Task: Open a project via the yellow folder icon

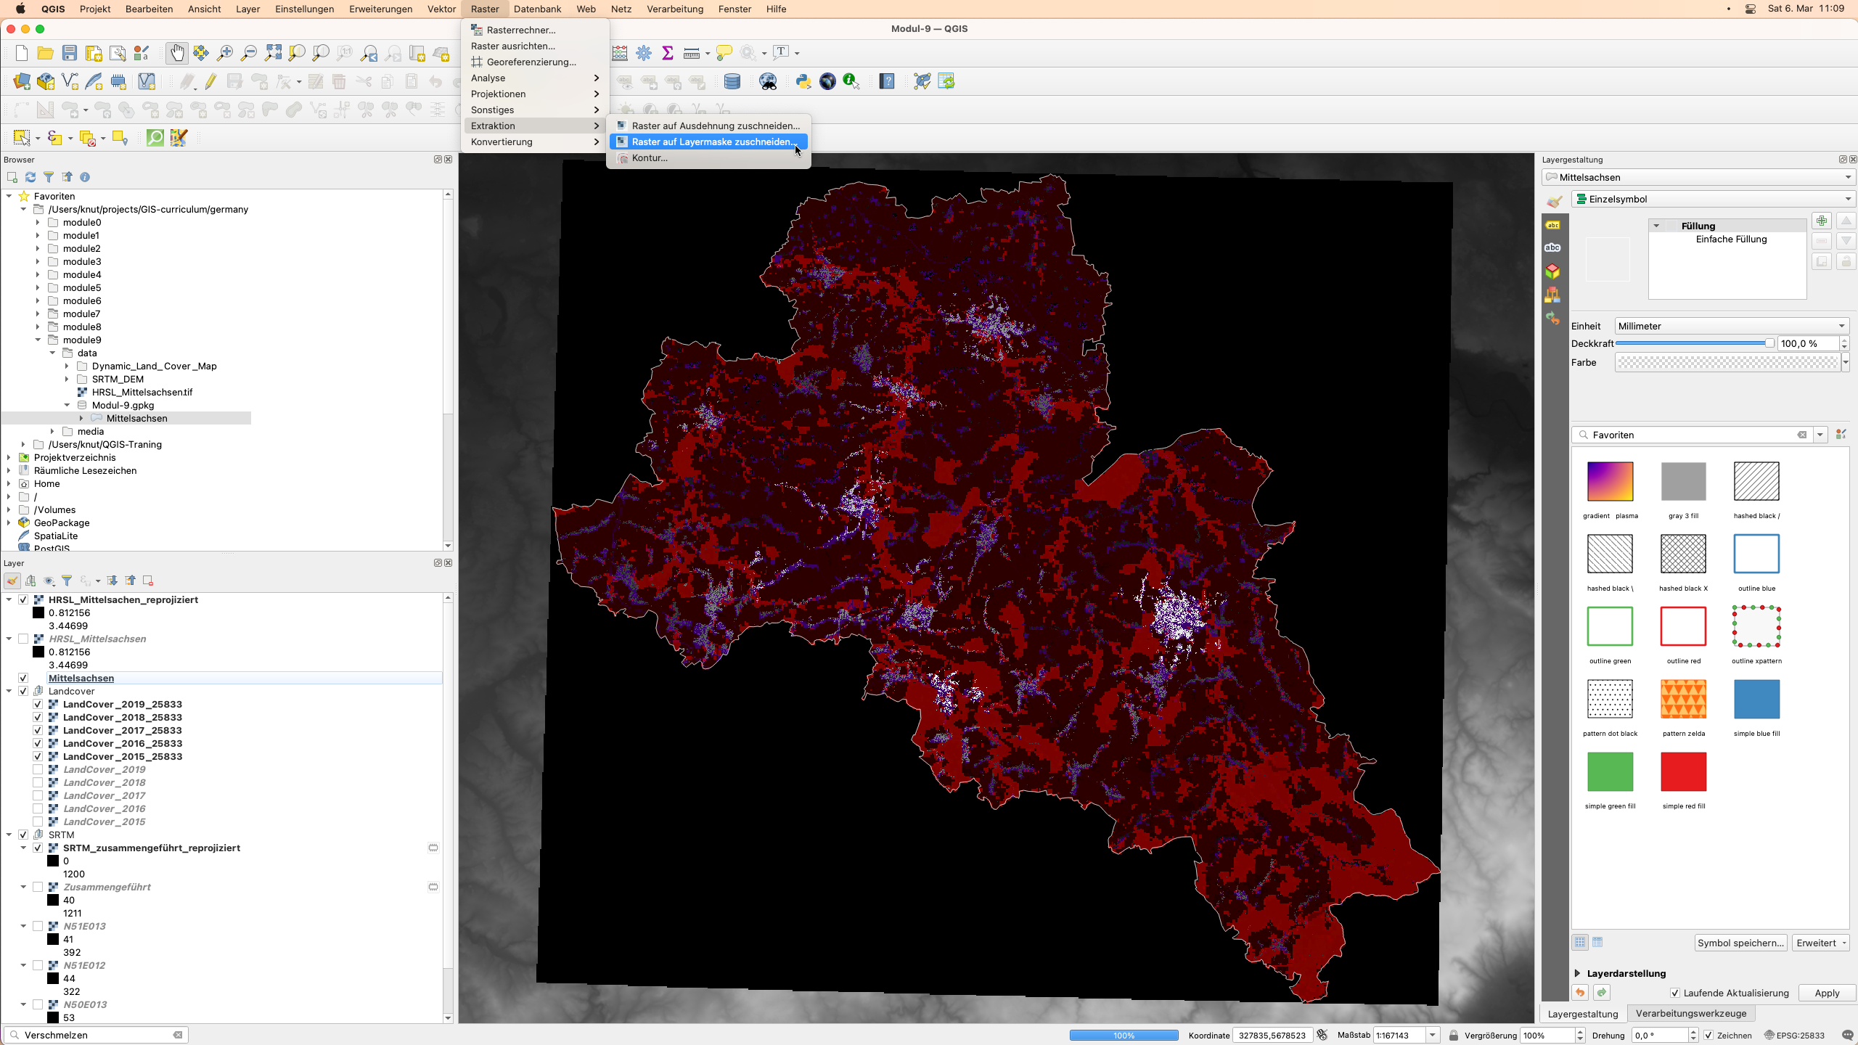Action: click(45, 53)
